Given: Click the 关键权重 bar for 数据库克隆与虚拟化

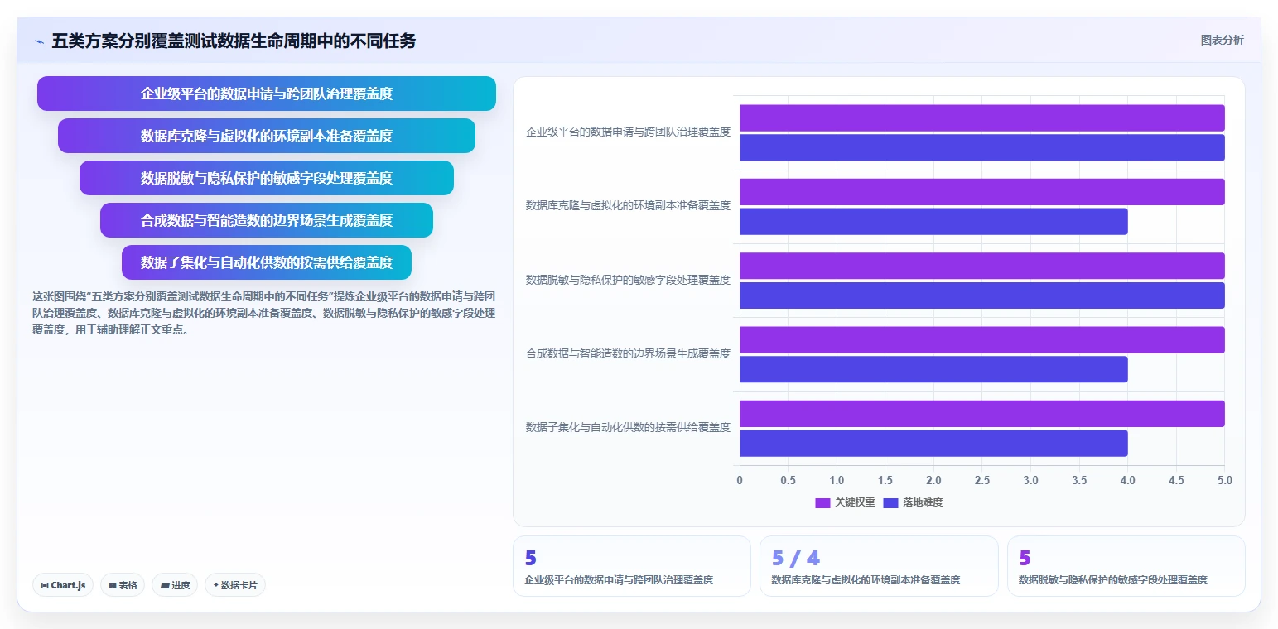Looking at the screenshot, I should click(982, 192).
